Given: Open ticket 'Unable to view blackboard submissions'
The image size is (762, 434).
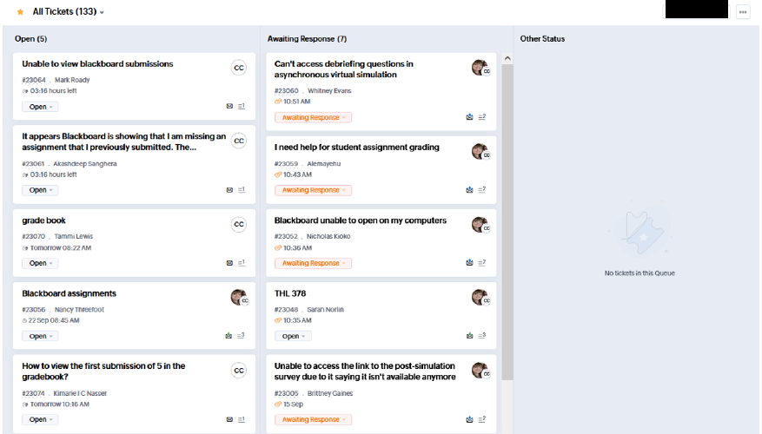Looking at the screenshot, I should tap(97, 64).
